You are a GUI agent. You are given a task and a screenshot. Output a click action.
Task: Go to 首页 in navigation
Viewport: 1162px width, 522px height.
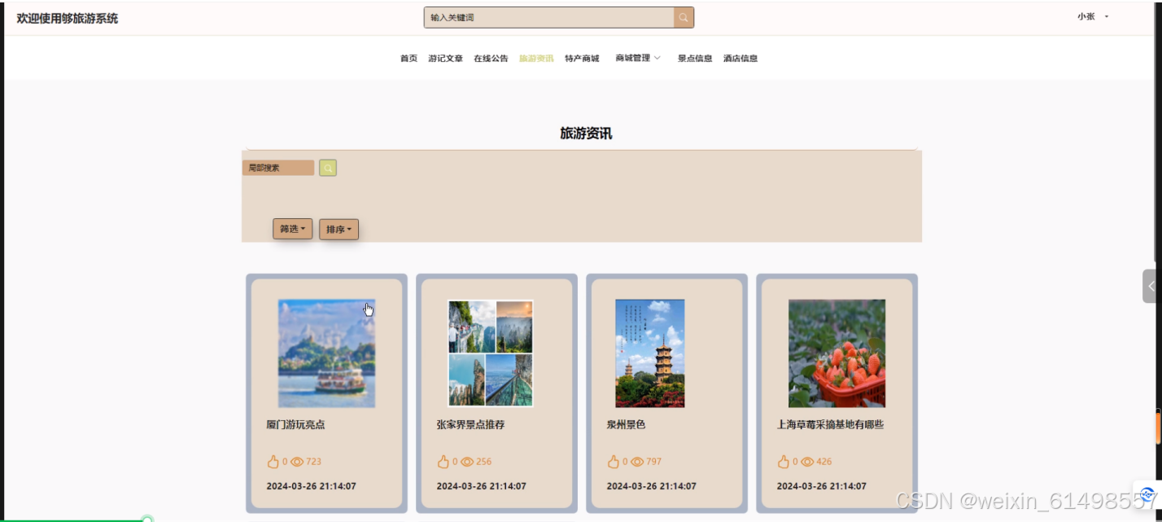(x=408, y=58)
